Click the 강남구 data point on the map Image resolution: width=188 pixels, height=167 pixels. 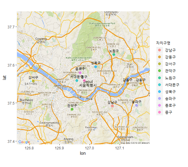tap(112, 106)
